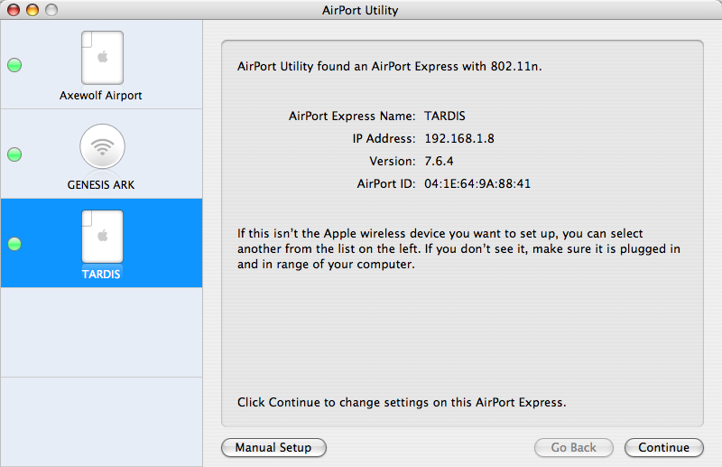Click the AirPort Express Name value TARDIS
This screenshot has width=722, height=467.
click(x=445, y=116)
